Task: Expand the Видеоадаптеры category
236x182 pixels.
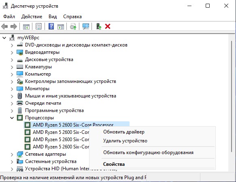Action: pyautogui.click(x=12, y=52)
